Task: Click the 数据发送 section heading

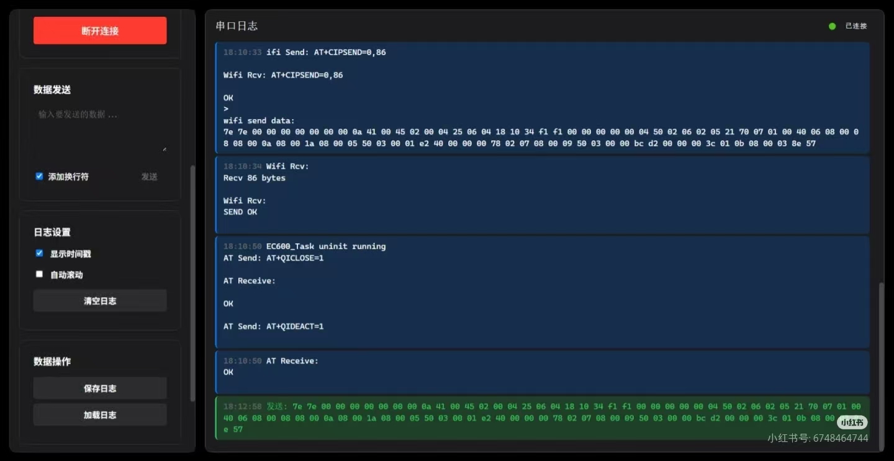Action: pos(52,90)
